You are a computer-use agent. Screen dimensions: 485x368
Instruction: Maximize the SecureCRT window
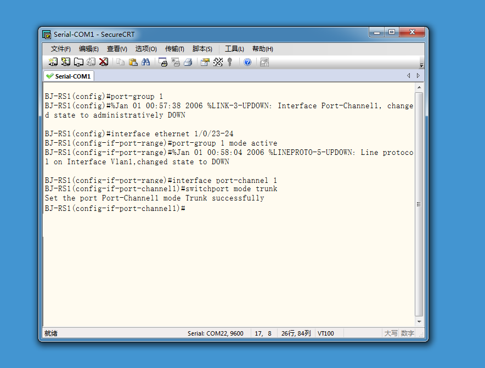click(392, 32)
